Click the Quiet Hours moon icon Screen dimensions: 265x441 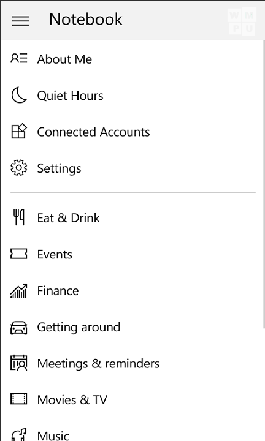pos(19,95)
